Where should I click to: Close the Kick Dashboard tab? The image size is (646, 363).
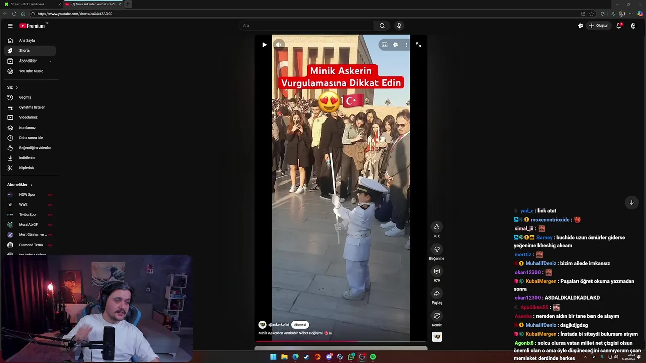(59, 4)
